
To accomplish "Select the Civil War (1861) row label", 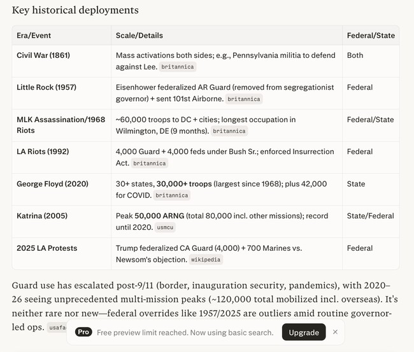I will pos(43,55).
